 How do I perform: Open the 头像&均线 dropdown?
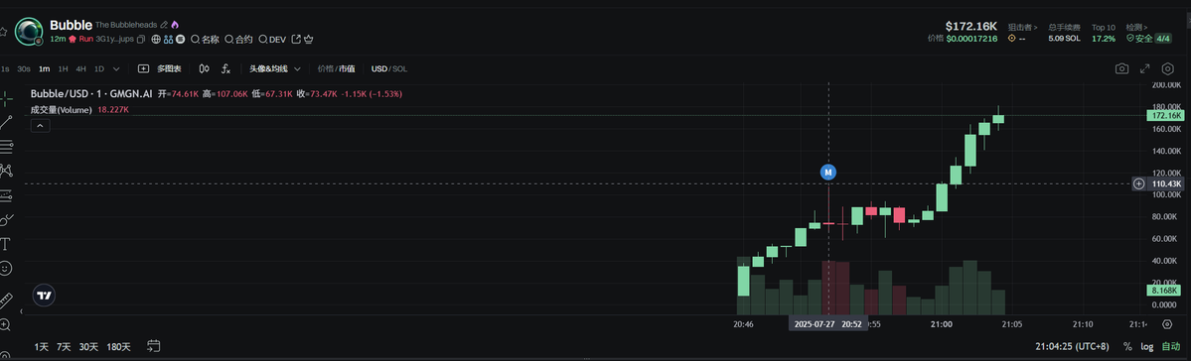pos(274,69)
